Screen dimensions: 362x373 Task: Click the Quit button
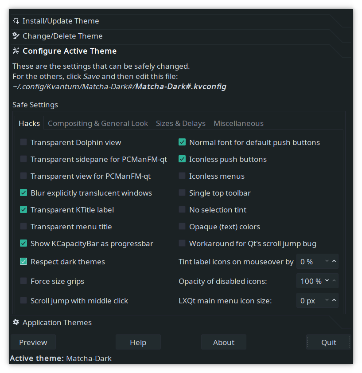(x=329, y=342)
